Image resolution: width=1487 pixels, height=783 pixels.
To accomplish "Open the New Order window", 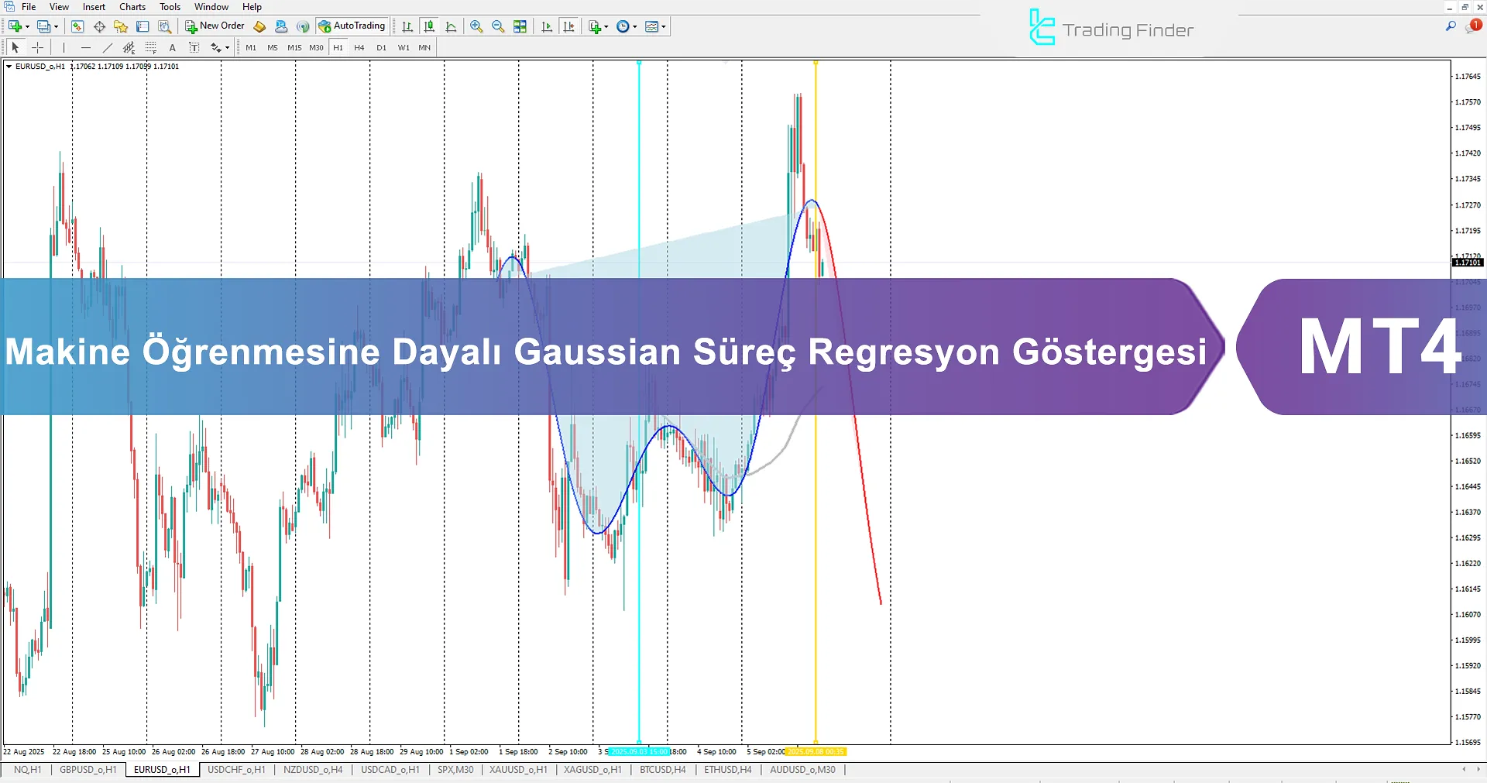I will pyautogui.click(x=216, y=26).
